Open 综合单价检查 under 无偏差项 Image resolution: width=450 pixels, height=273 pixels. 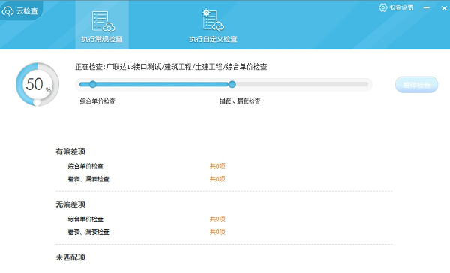click(85, 219)
